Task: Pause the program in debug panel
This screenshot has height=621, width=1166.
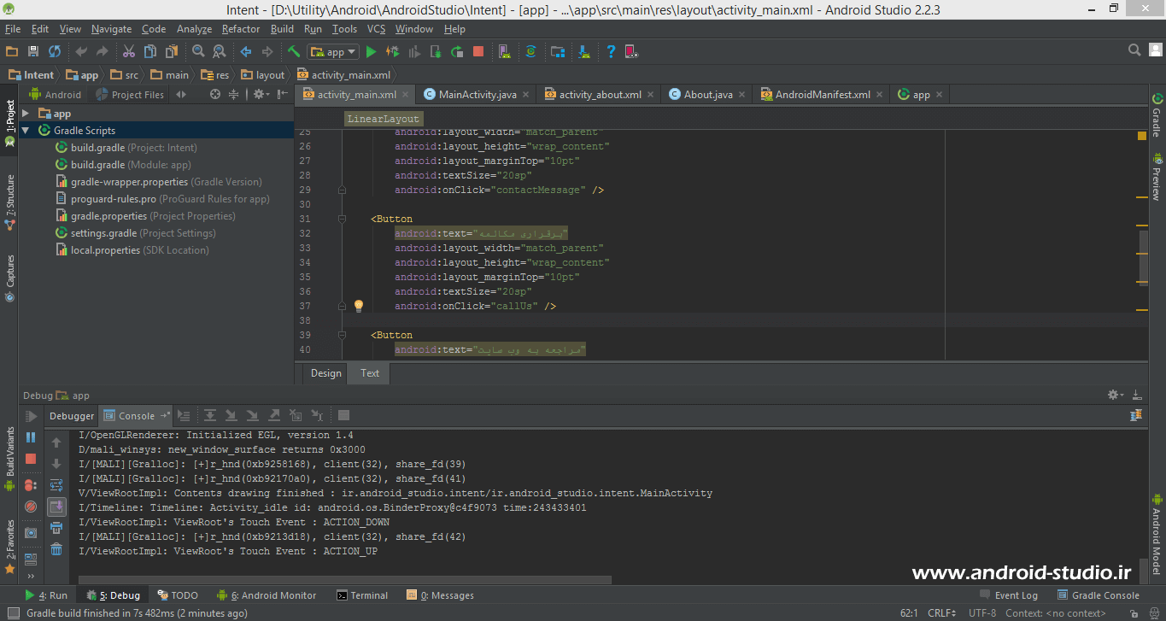Action: (x=31, y=437)
